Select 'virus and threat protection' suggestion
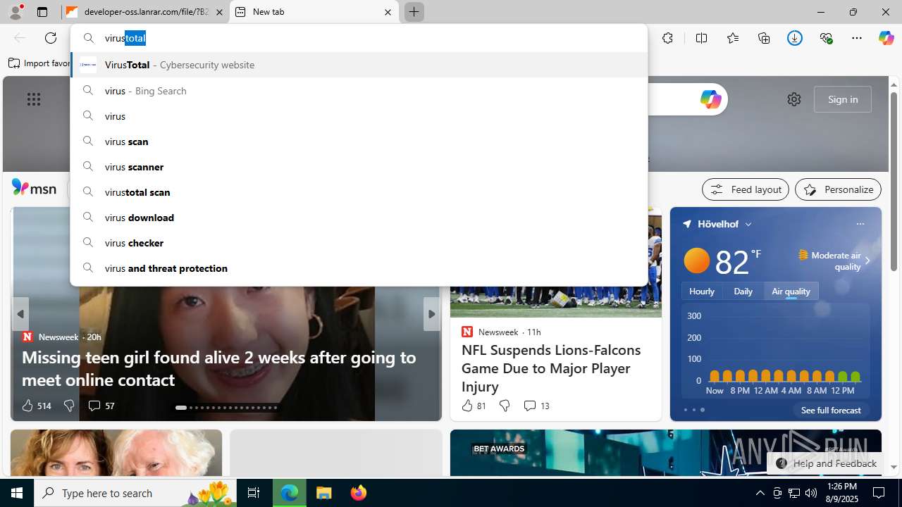This screenshot has width=902, height=507. (359, 268)
